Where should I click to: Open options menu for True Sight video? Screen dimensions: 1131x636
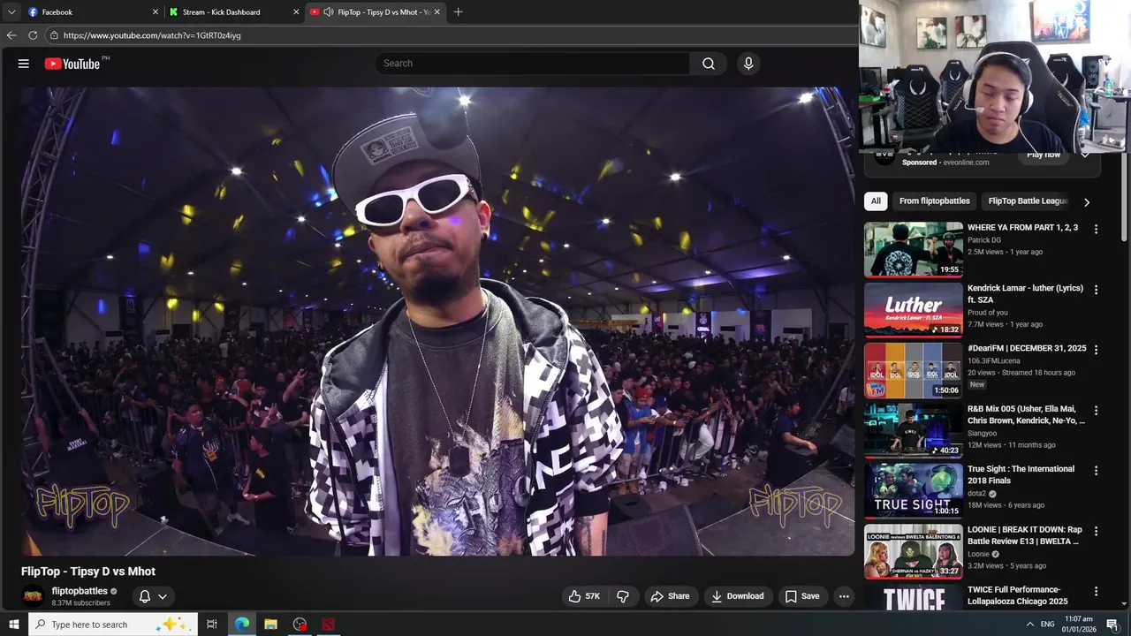click(1097, 471)
